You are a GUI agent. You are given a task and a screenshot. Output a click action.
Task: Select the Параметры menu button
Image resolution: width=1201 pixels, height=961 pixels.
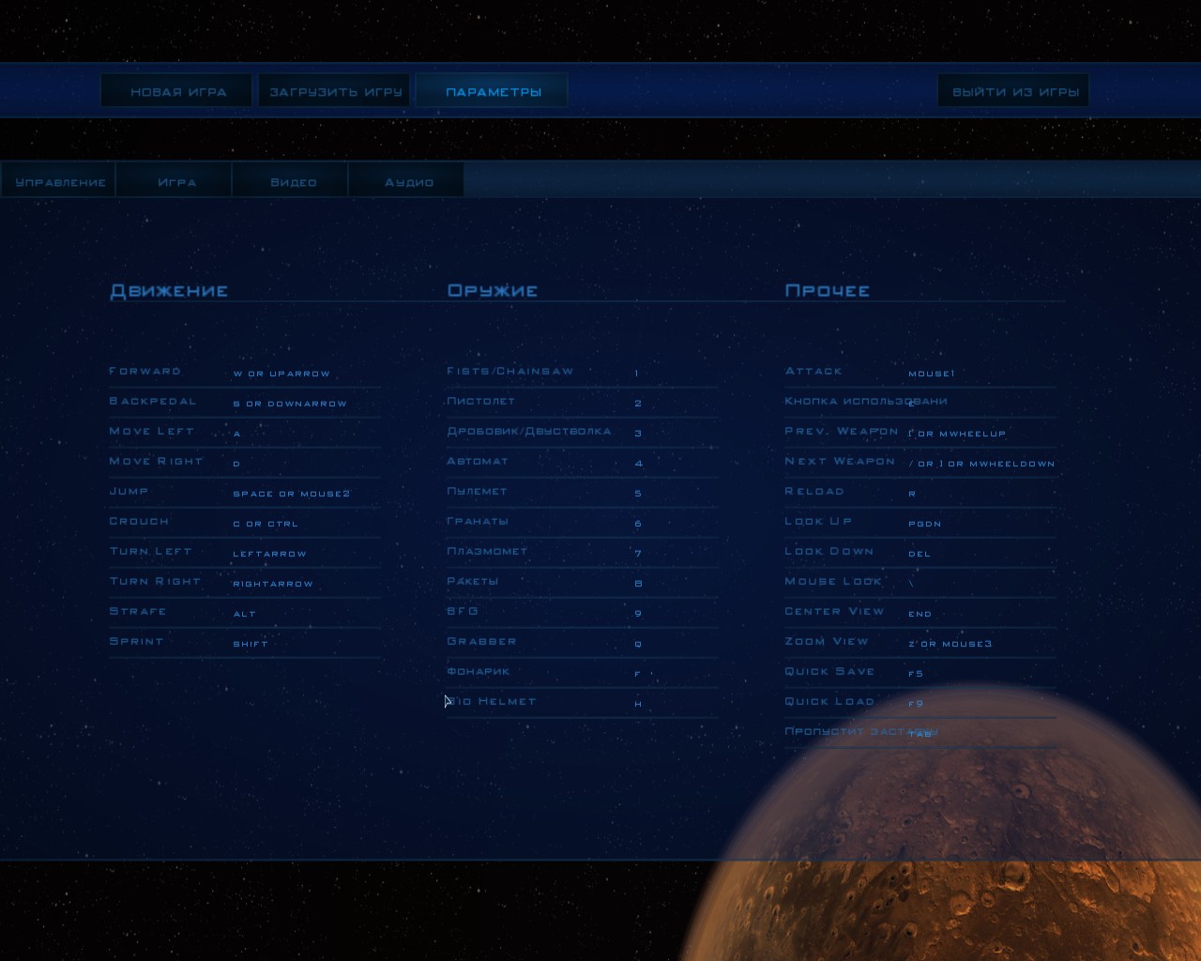click(493, 91)
